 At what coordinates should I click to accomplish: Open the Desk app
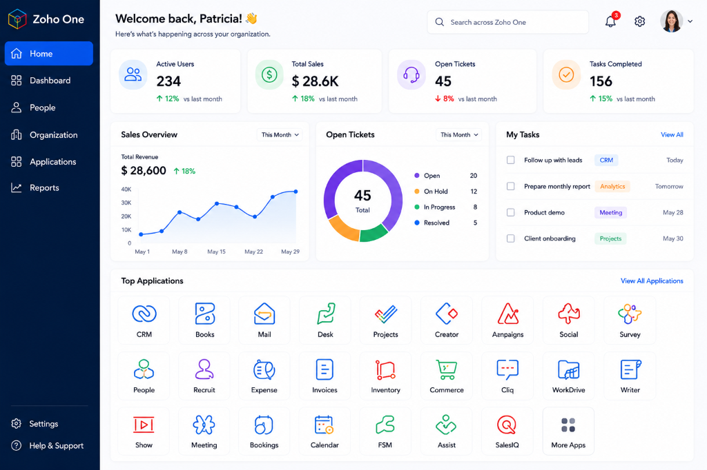coord(325,320)
